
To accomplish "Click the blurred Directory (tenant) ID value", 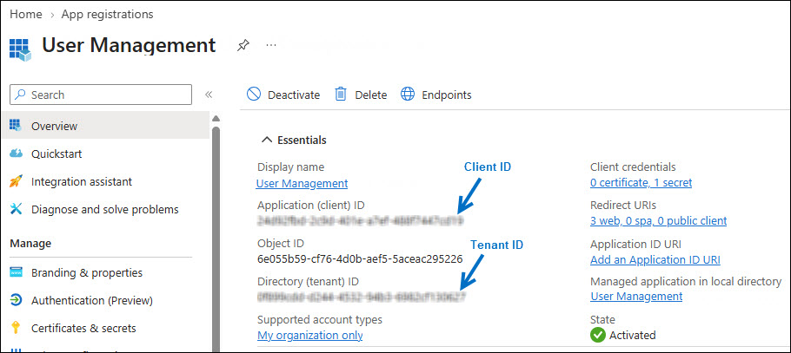I will [362, 297].
